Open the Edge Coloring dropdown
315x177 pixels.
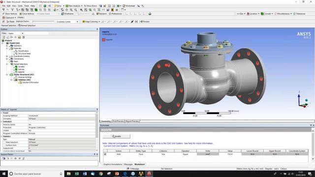pos(91,22)
